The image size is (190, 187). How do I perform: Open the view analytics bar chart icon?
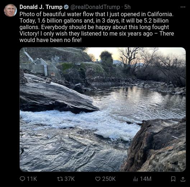point(135,179)
